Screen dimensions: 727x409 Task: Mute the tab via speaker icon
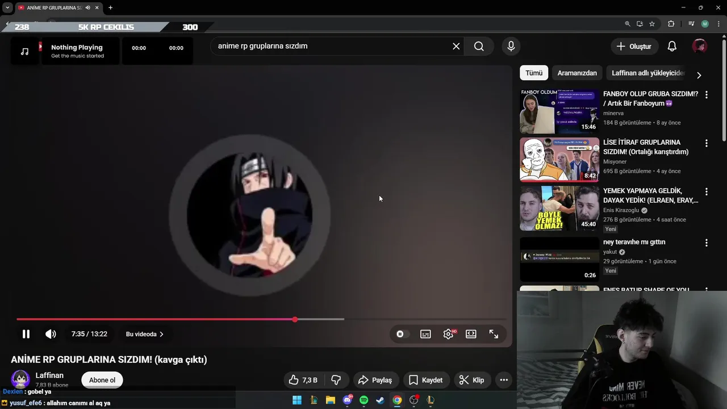(x=87, y=8)
